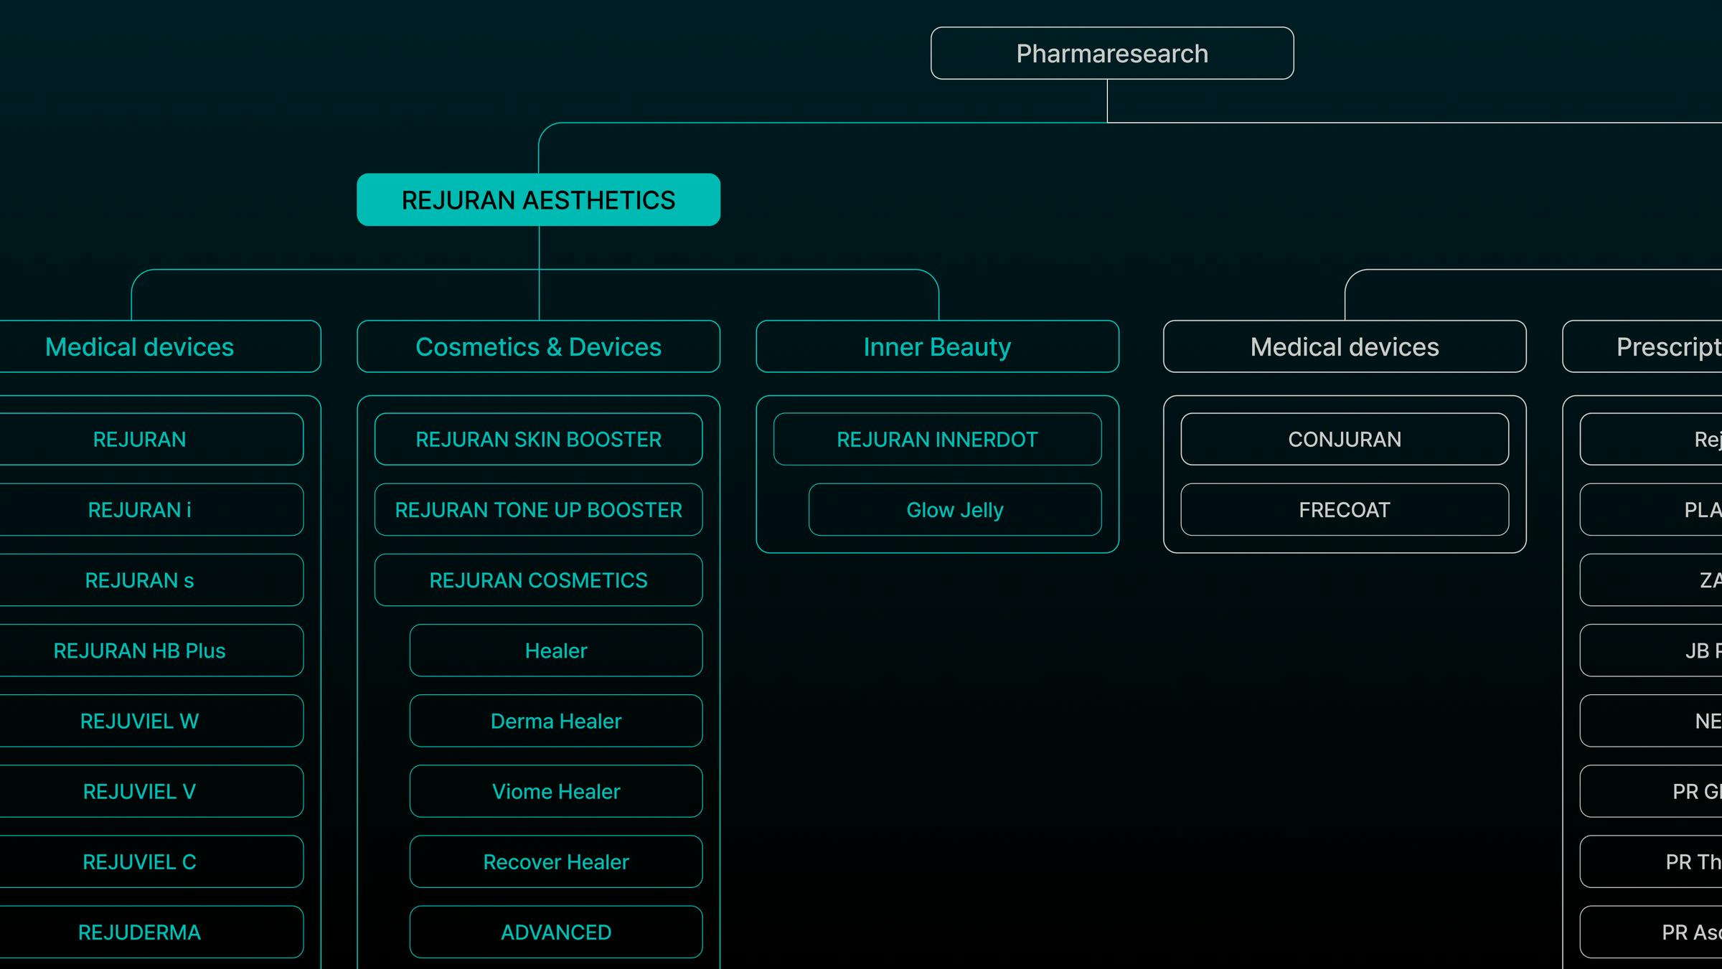This screenshot has width=1722, height=969.
Task: Choose the Recover Healer sub-item
Action: click(x=556, y=861)
